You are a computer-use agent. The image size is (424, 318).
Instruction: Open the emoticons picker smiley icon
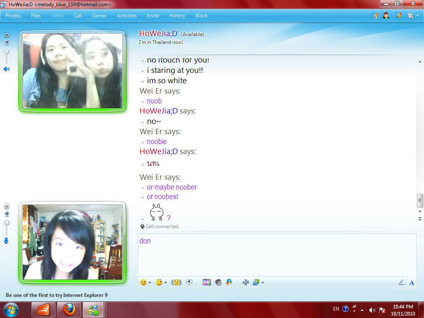[x=143, y=282]
